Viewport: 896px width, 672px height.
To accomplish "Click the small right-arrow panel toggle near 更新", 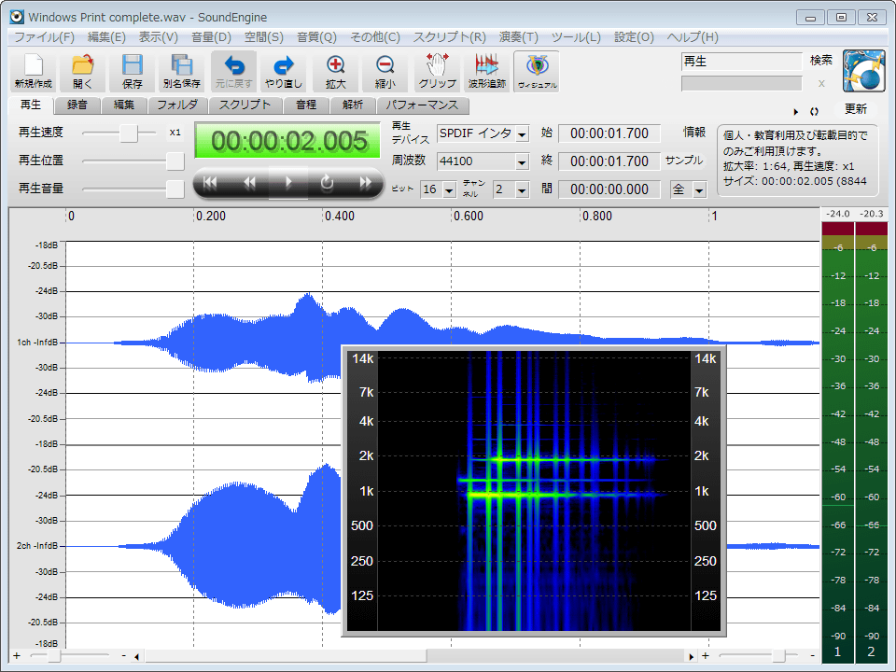I will pos(796,112).
